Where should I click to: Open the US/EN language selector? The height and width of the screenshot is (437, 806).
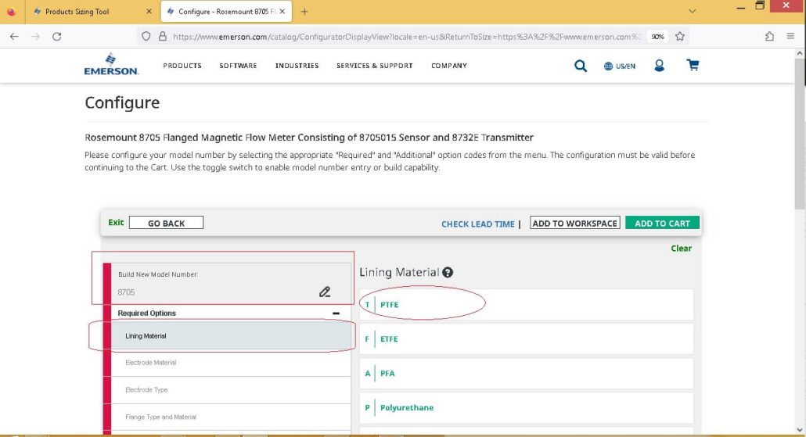tap(620, 66)
